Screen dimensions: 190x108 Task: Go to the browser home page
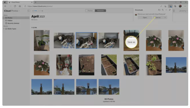tap(20, 6)
